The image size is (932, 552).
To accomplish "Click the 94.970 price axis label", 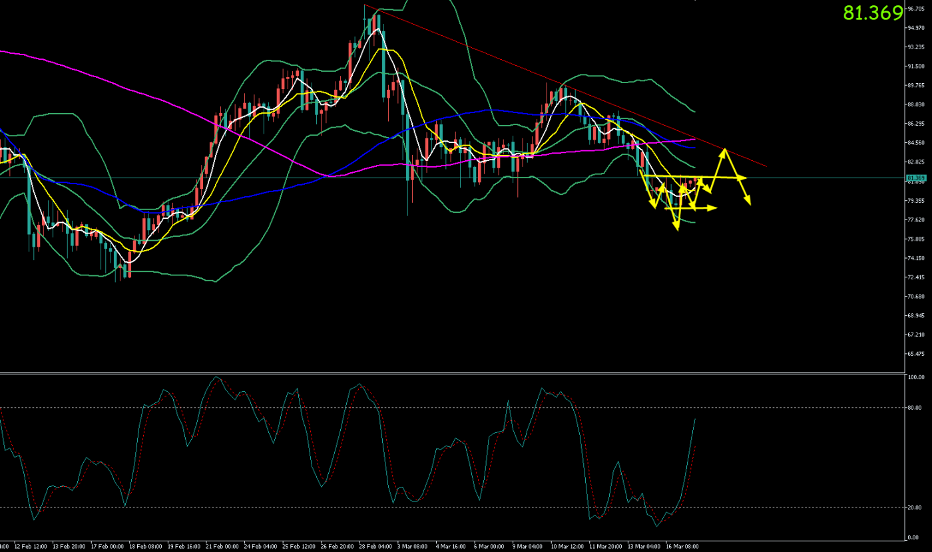I will 915,28.
